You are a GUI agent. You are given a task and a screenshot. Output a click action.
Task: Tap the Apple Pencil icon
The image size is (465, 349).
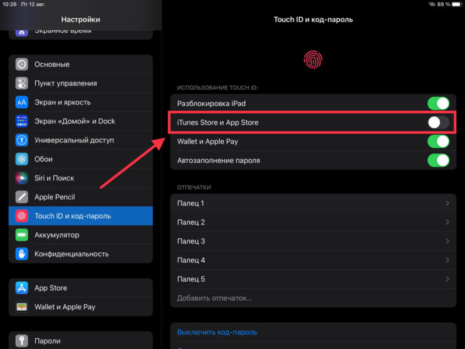click(x=22, y=197)
